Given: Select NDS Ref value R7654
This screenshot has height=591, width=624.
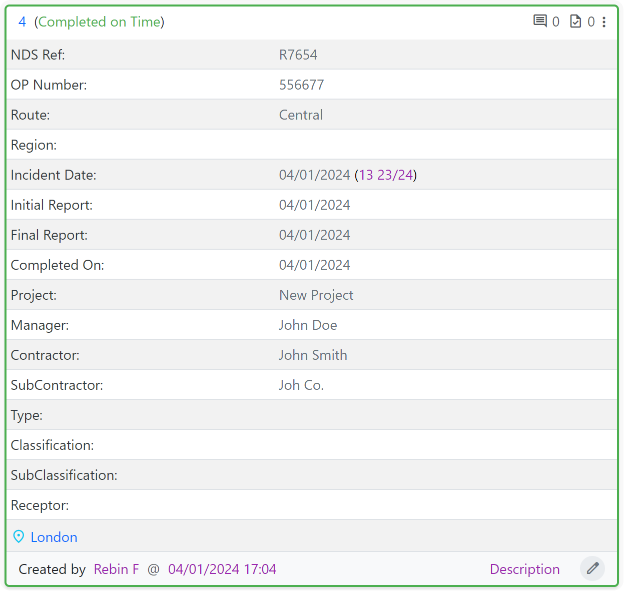Looking at the screenshot, I should point(298,55).
